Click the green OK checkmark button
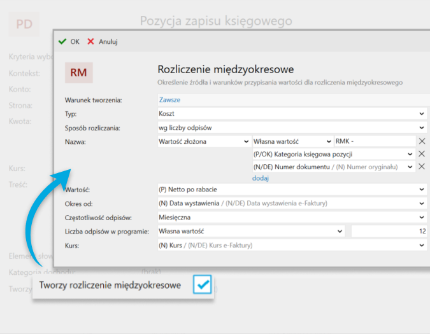Image resolution: width=430 pixels, height=334 pixels. tap(69, 41)
